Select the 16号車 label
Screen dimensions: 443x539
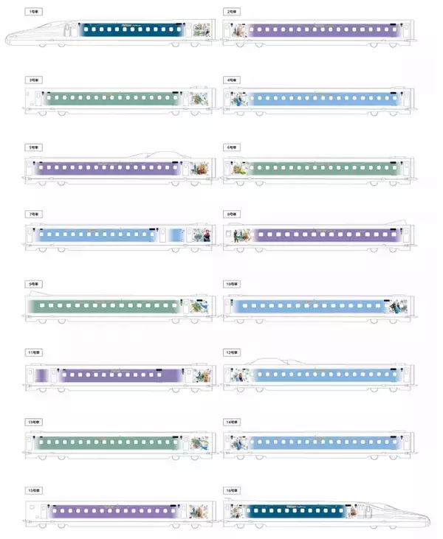233,488
